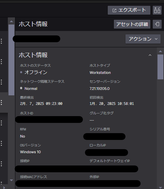Click the 接続IP label
This screenshot has width=164, height=189.
[25, 161]
